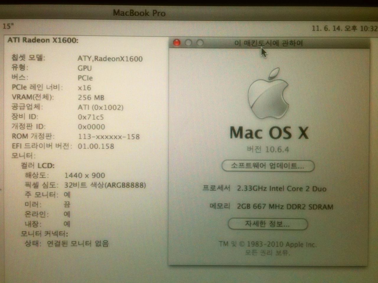378x283 pixels.
Task: Select the ATI Radeon X1600 heading
Action: point(43,40)
